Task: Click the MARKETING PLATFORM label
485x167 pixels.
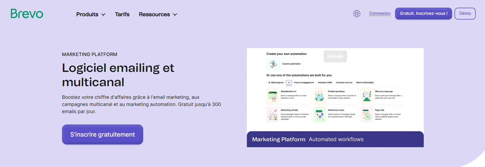Action: [x=90, y=54]
